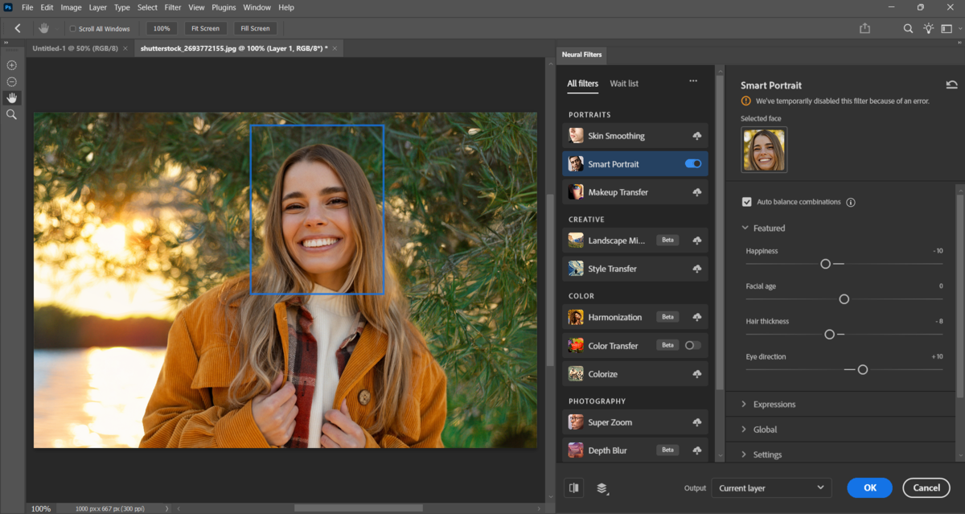The width and height of the screenshot is (965, 514).
Task: Toggle the preview before/after icon
Action: click(574, 487)
